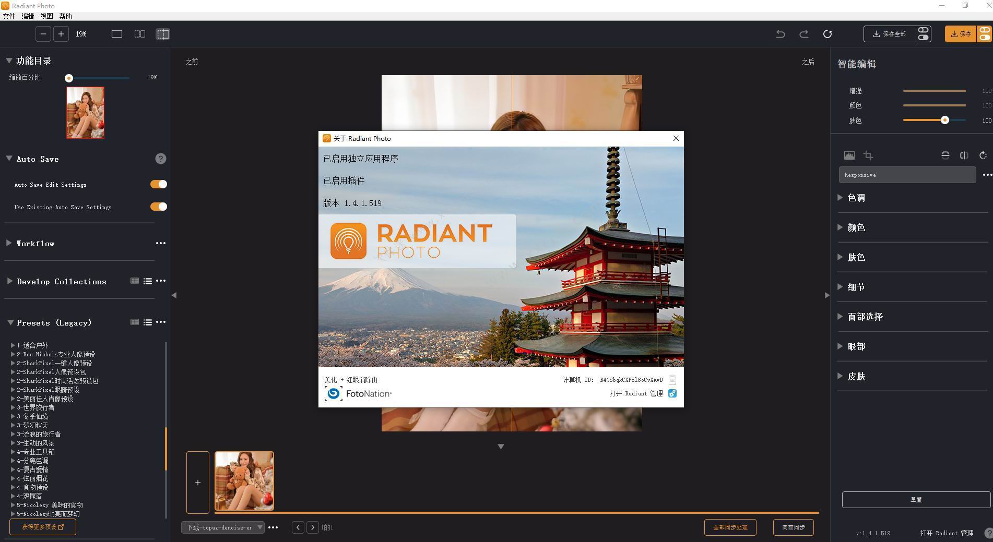Open Responsive preset three-dot menu

click(x=987, y=175)
